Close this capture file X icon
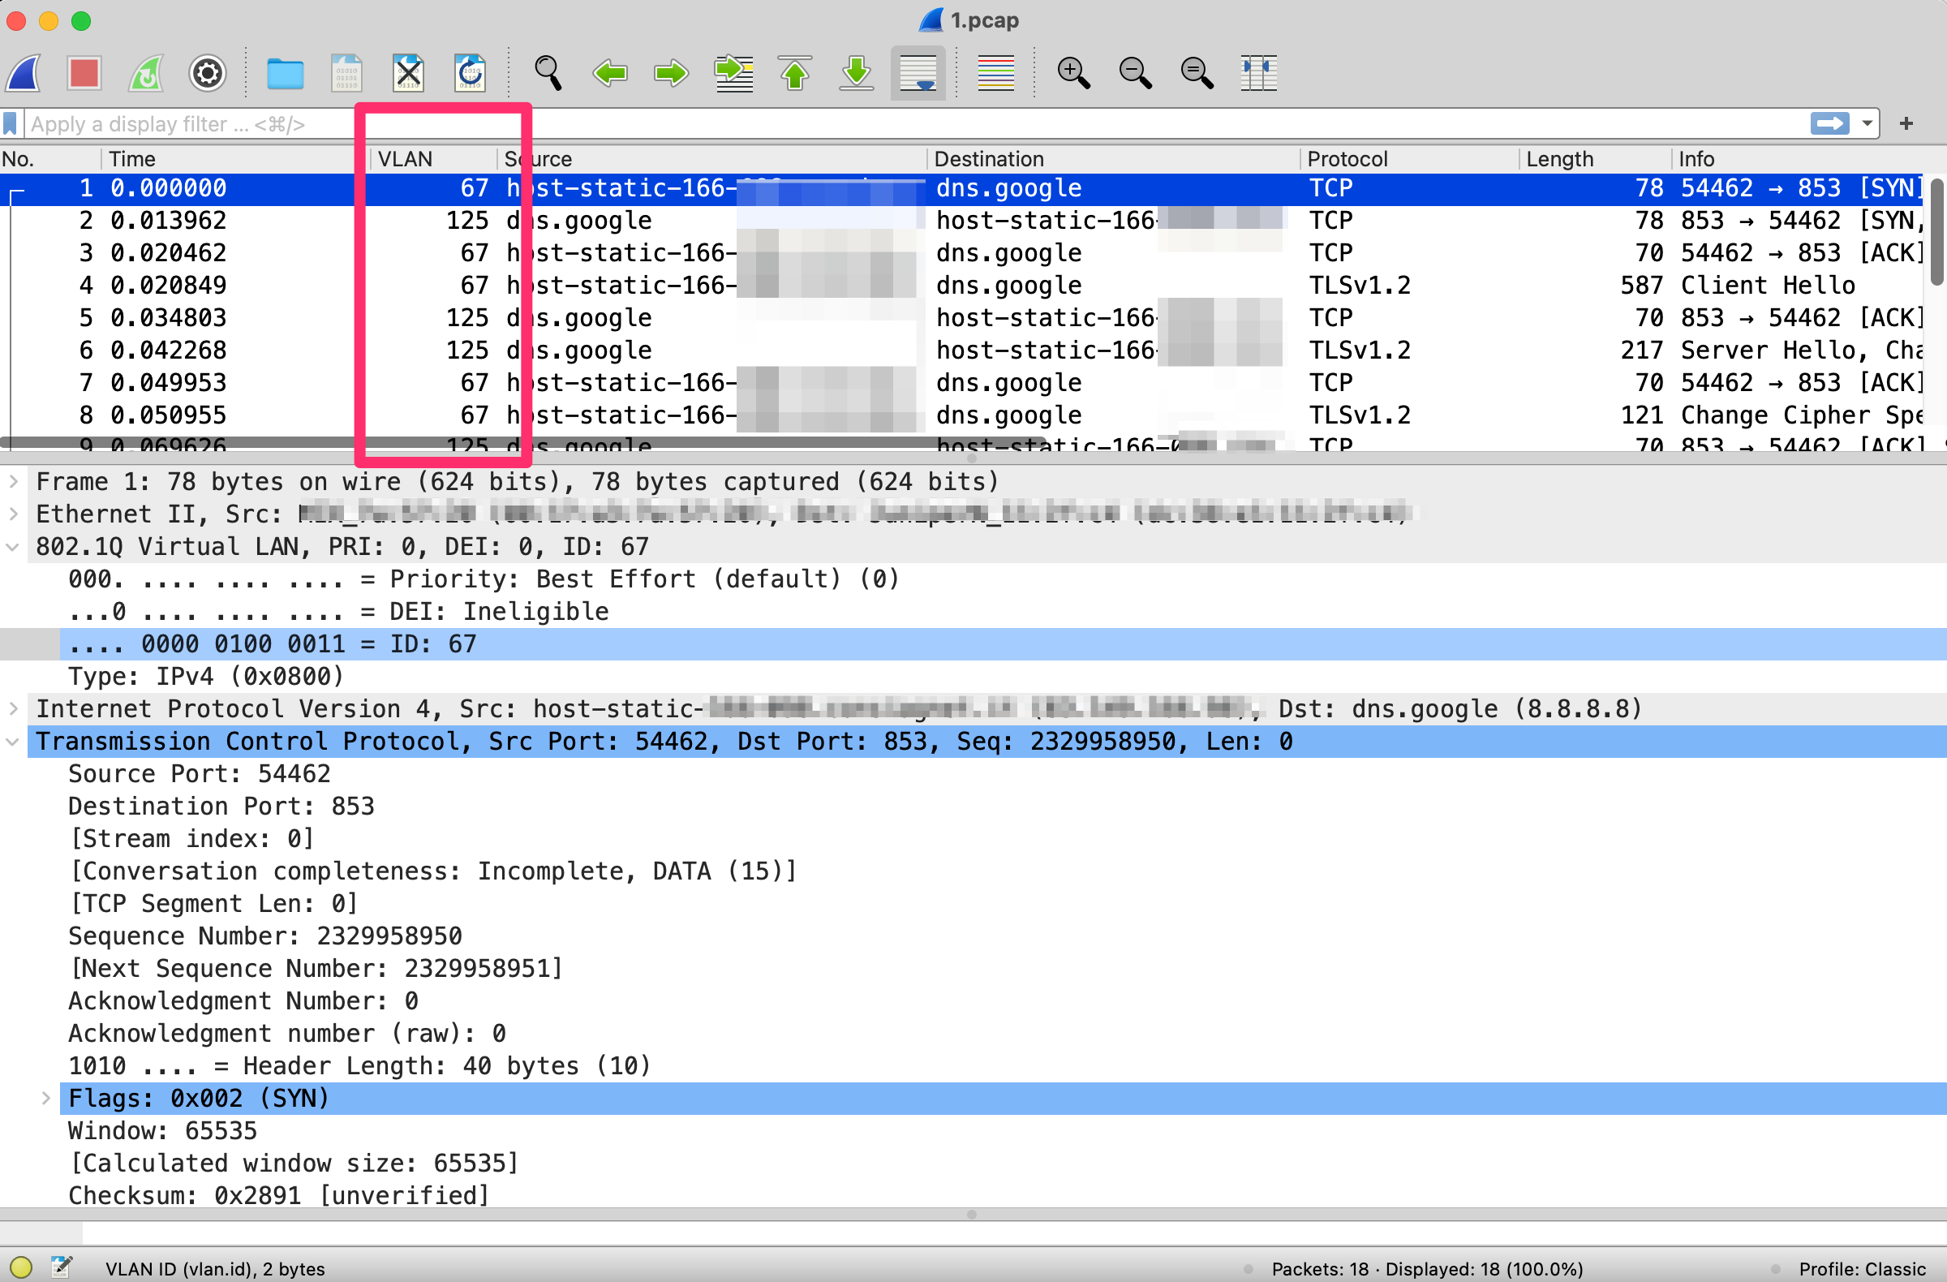Viewport: 1947px width, 1282px height. pyautogui.click(x=408, y=74)
